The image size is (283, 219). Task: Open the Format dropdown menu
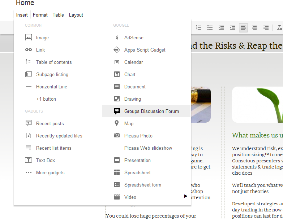coord(40,15)
